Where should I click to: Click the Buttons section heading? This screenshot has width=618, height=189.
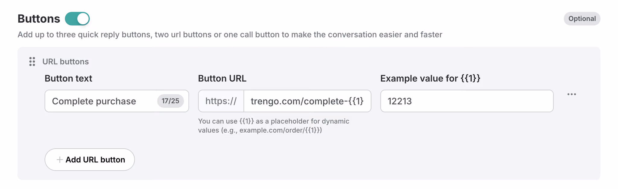tap(39, 19)
